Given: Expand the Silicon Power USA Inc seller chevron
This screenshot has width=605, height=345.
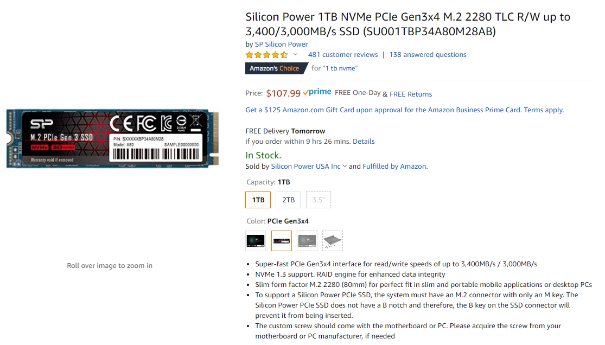Looking at the screenshot, I should click(x=345, y=167).
